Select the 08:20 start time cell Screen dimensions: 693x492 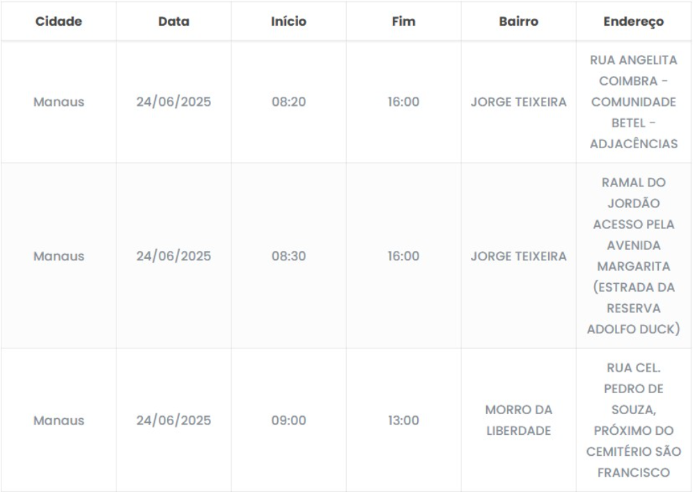tap(288, 102)
